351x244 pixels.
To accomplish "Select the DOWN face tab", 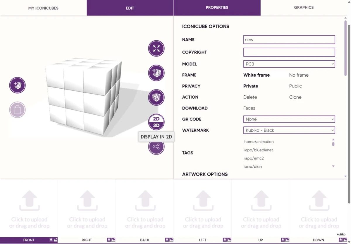I will (319, 240).
